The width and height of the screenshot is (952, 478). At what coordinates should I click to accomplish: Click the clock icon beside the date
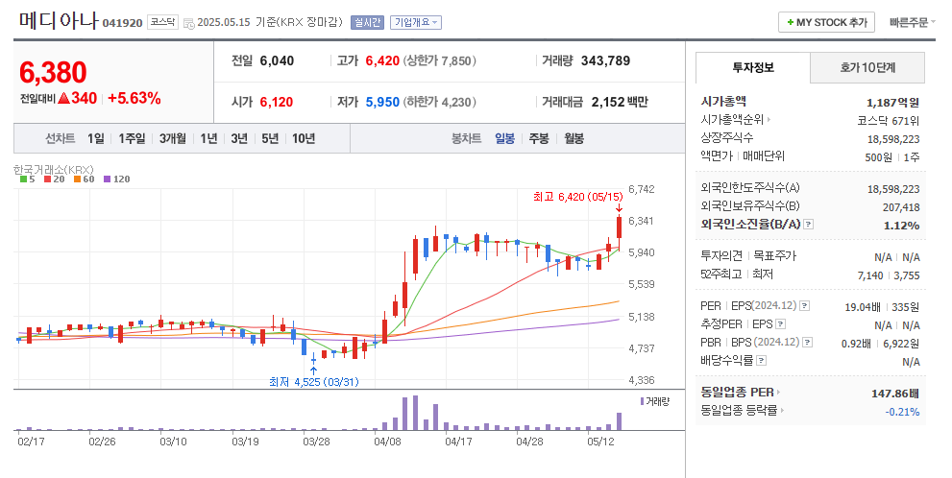[189, 23]
